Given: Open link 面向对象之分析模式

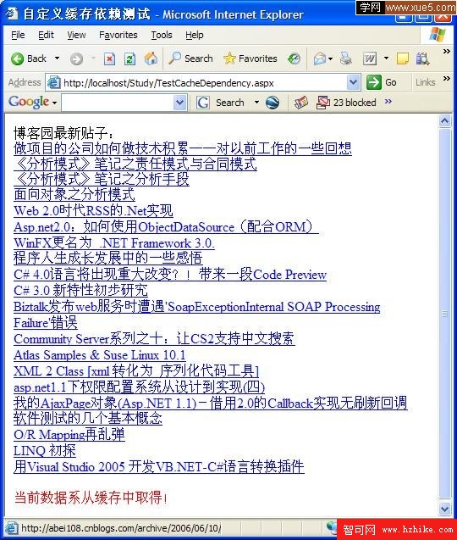Looking at the screenshot, I should point(74,194).
